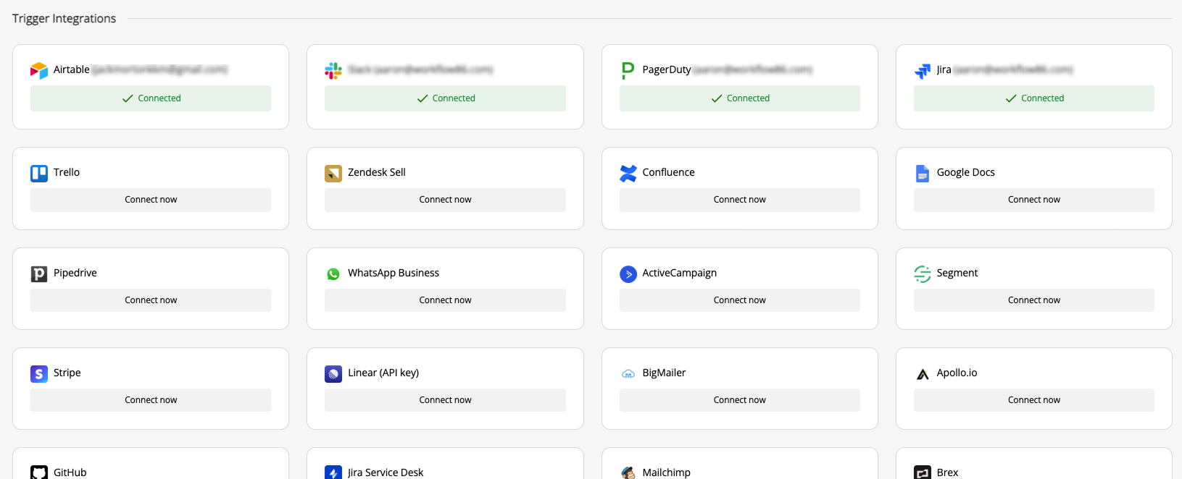Click the Connected button under Slack
Screen dimensions: 1182x479
445,98
